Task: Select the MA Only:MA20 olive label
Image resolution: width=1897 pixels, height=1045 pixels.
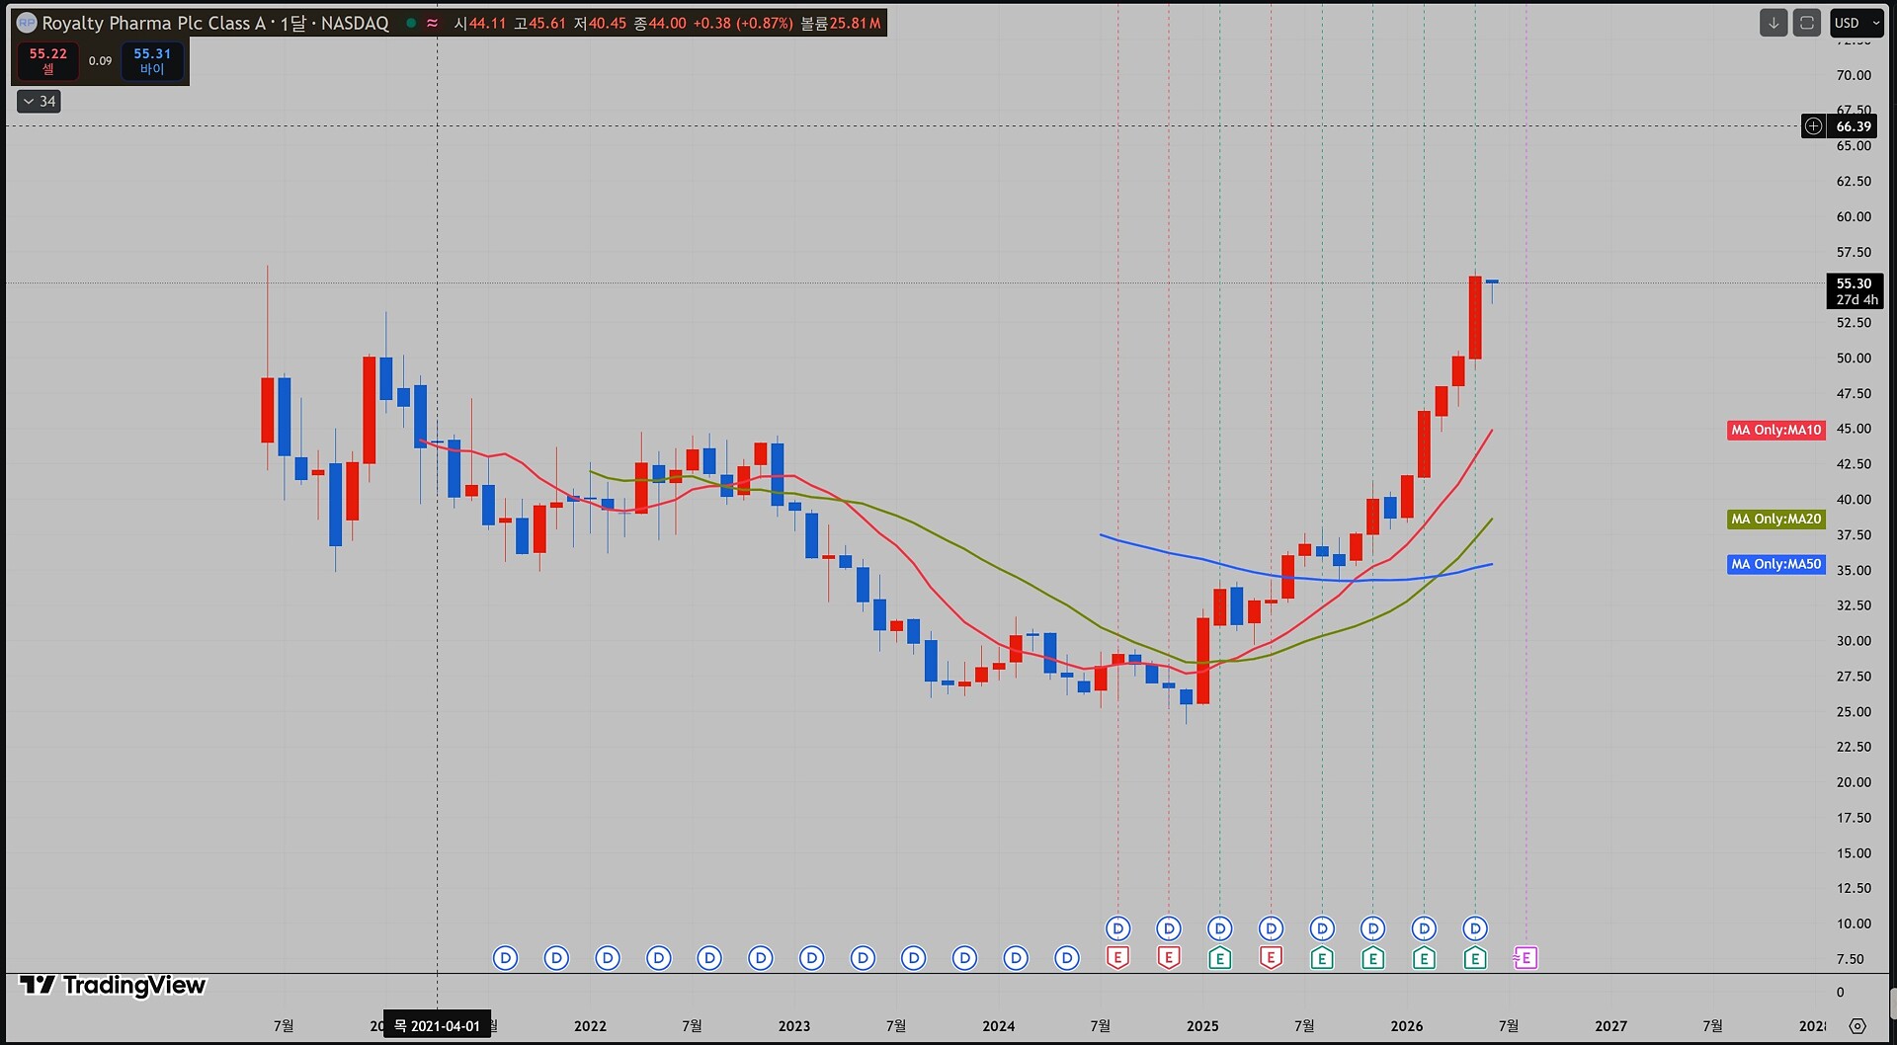Action: [x=1775, y=519]
